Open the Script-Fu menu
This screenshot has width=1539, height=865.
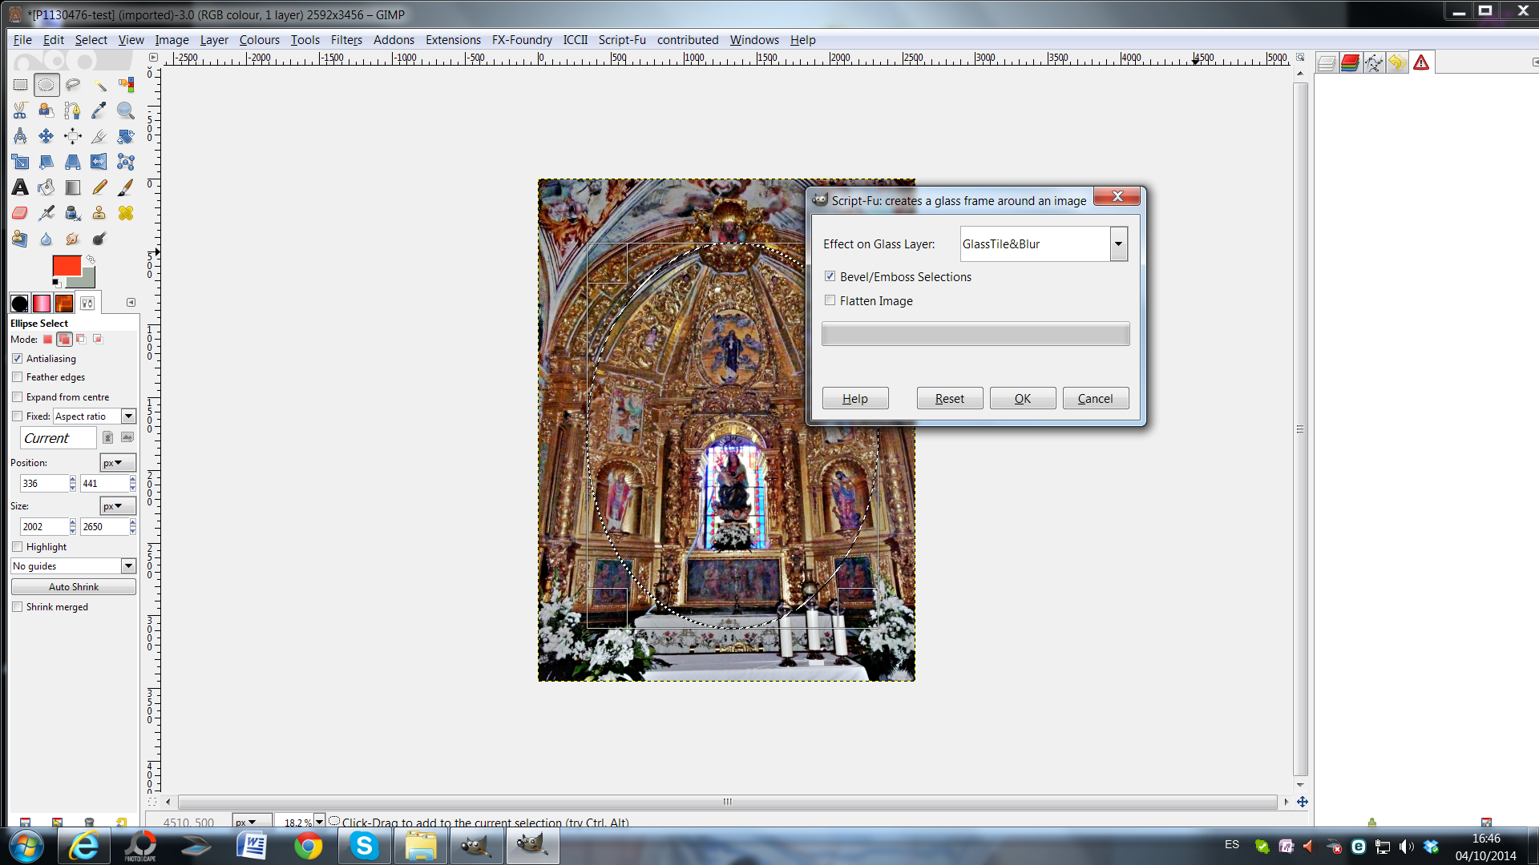(x=622, y=40)
